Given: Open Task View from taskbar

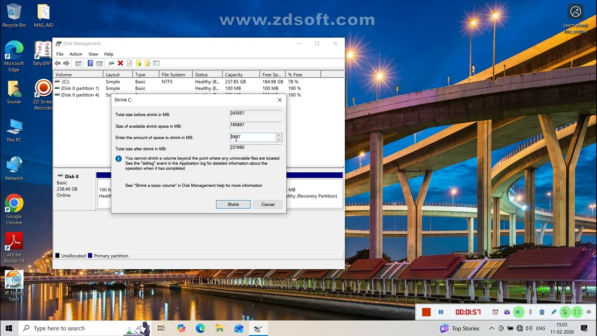Looking at the screenshot, I should tap(161, 328).
